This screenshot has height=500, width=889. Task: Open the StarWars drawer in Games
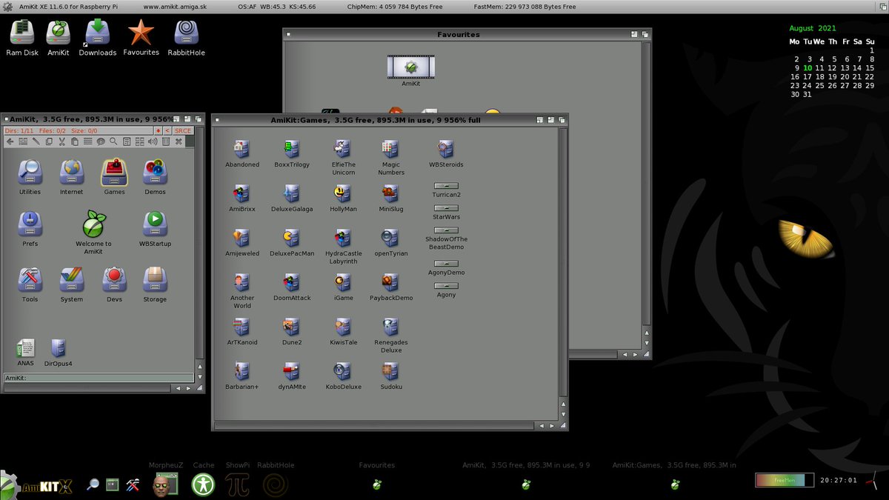(446, 213)
